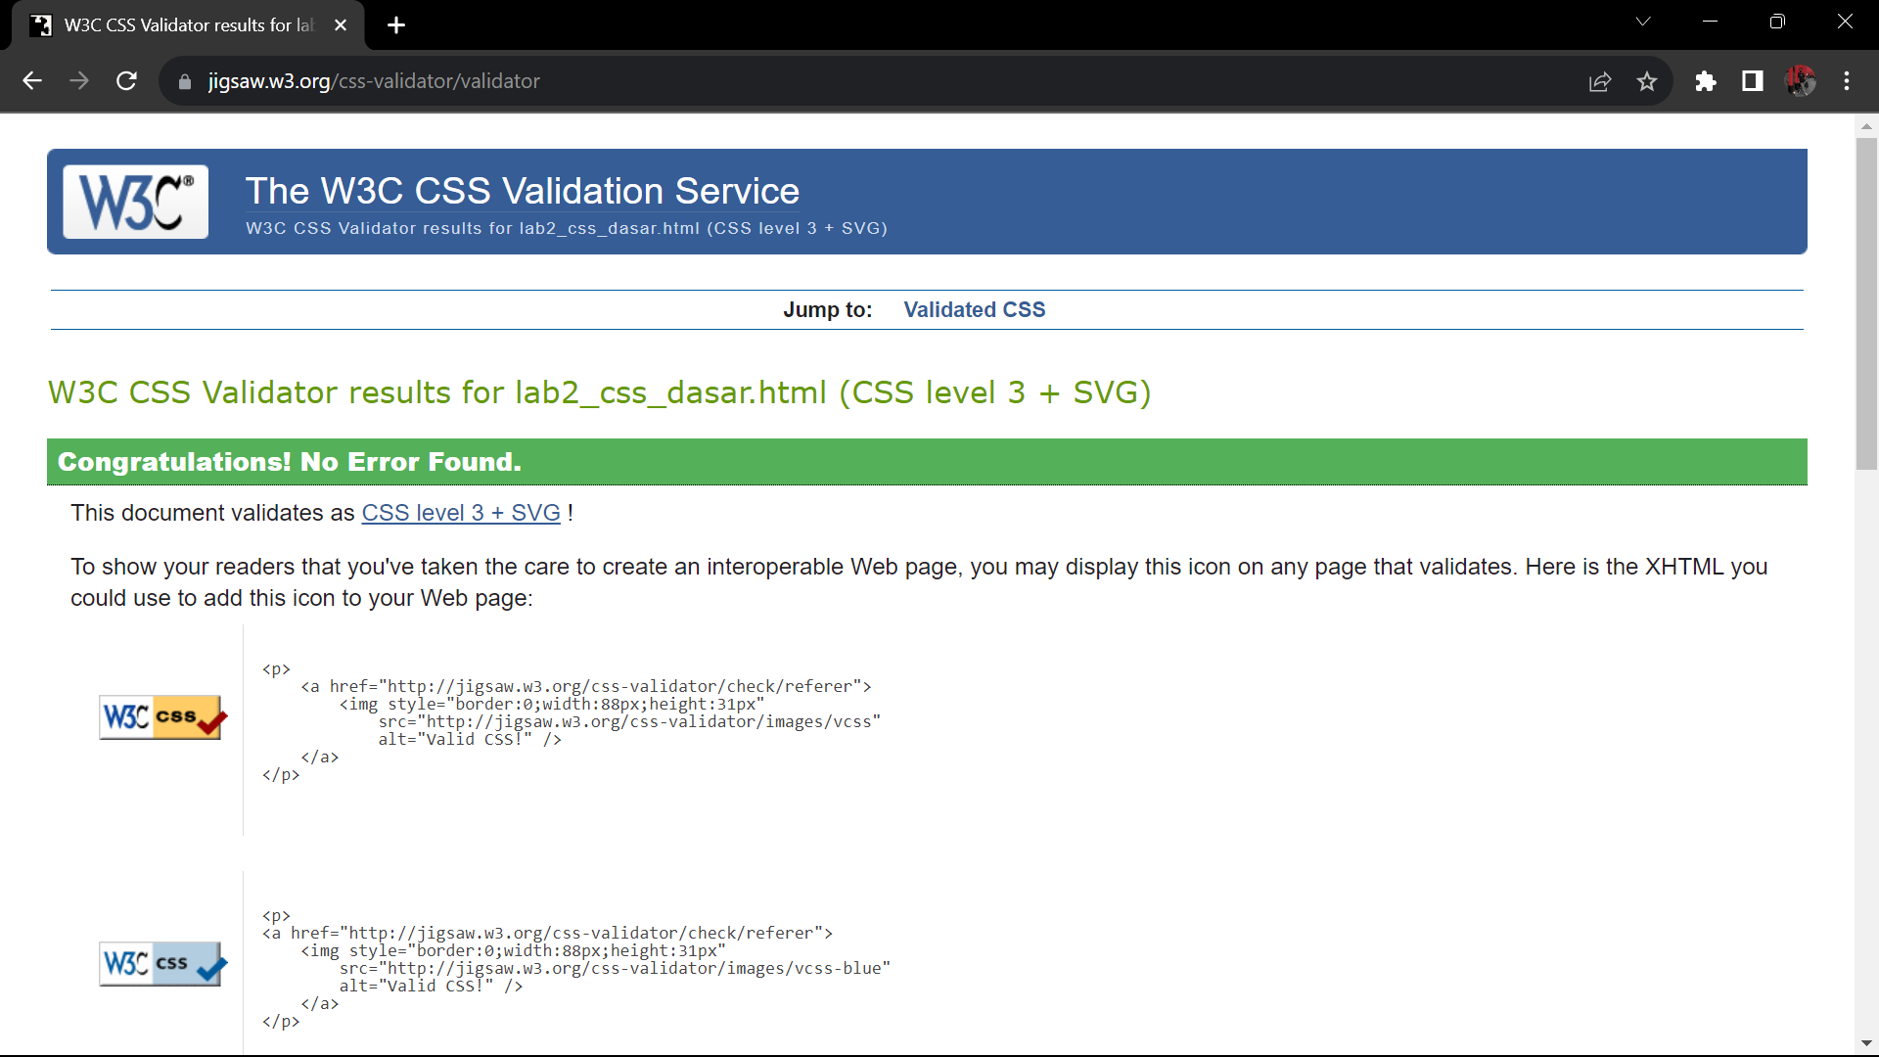The image size is (1879, 1057).
Task: Open the browser extensions puzzle icon
Action: 1706,81
